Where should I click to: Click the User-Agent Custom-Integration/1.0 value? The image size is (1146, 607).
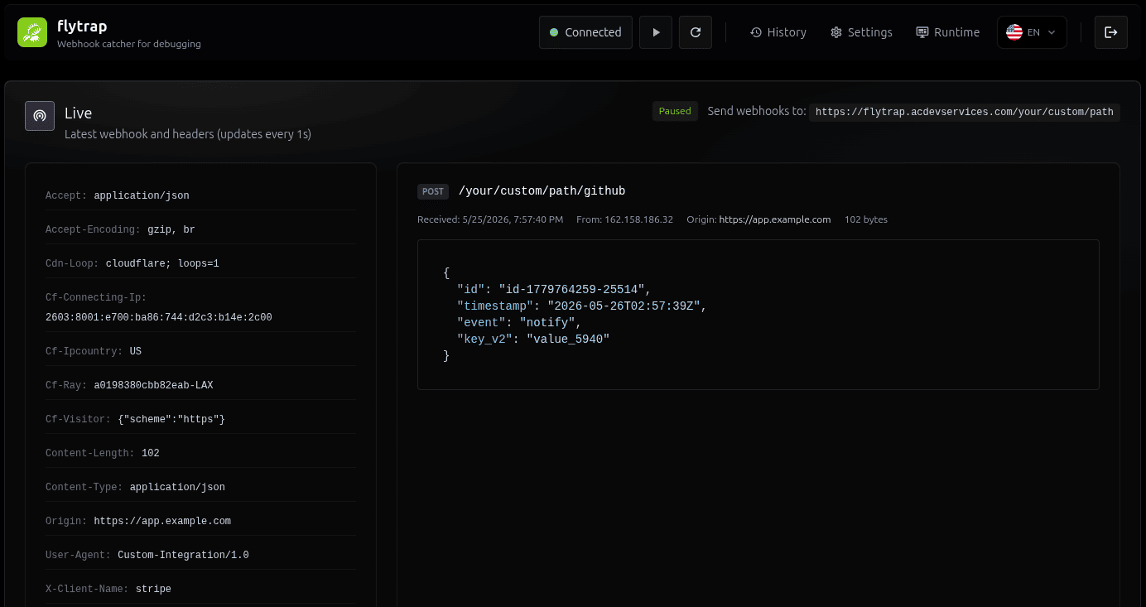[183, 555]
